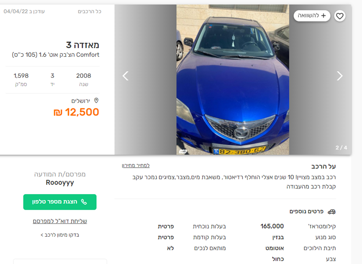The width and height of the screenshot is (362, 264).
Task: Click the 12,500 ₪ price
Action: click(x=76, y=112)
